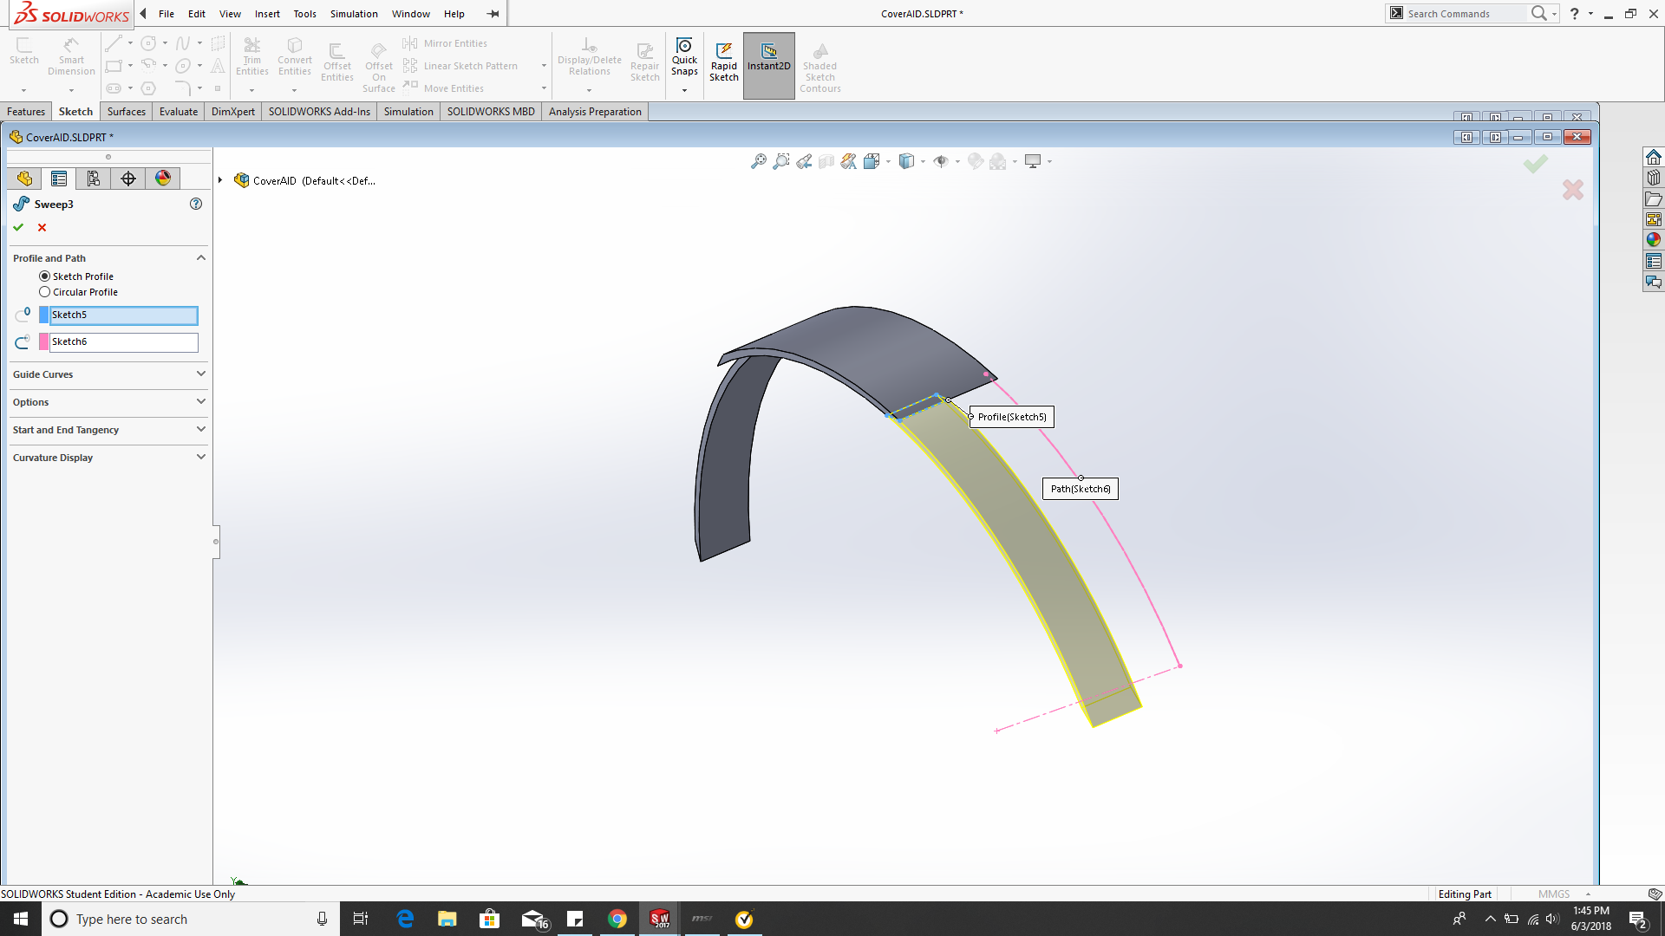This screenshot has height=936, width=1665.
Task: Open ConfigurationManager tab
Action: (x=94, y=179)
